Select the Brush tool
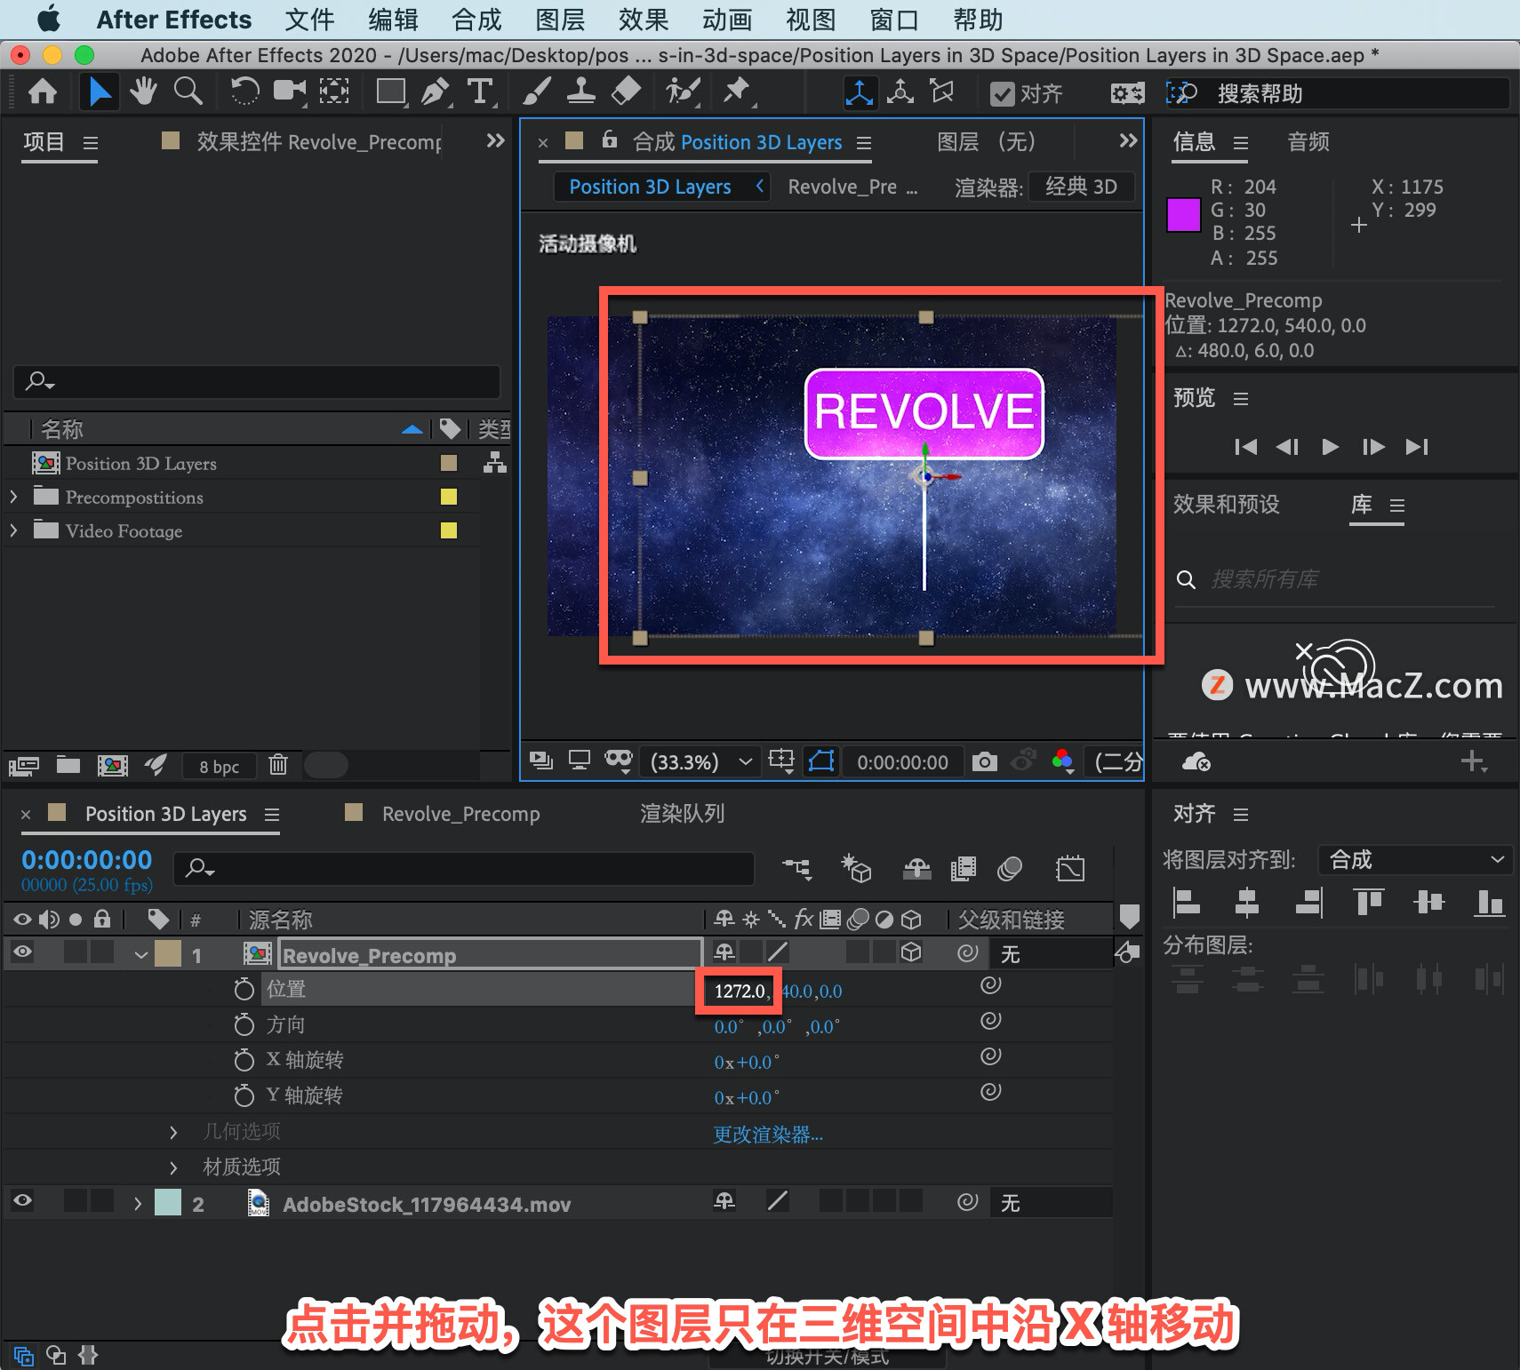This screenshot has width=1520, height=1370. pyautogui.click(x=536, y=92)
